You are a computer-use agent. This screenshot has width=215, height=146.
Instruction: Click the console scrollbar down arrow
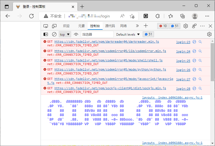pyautogui.click(x=212, y=143)
